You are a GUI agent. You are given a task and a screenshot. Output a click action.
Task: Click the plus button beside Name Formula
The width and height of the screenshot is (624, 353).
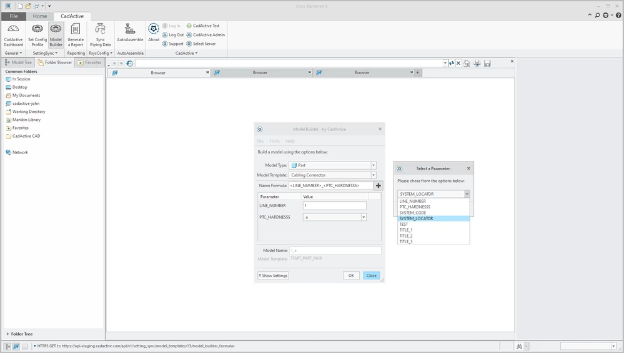click(x=379, y=186)
